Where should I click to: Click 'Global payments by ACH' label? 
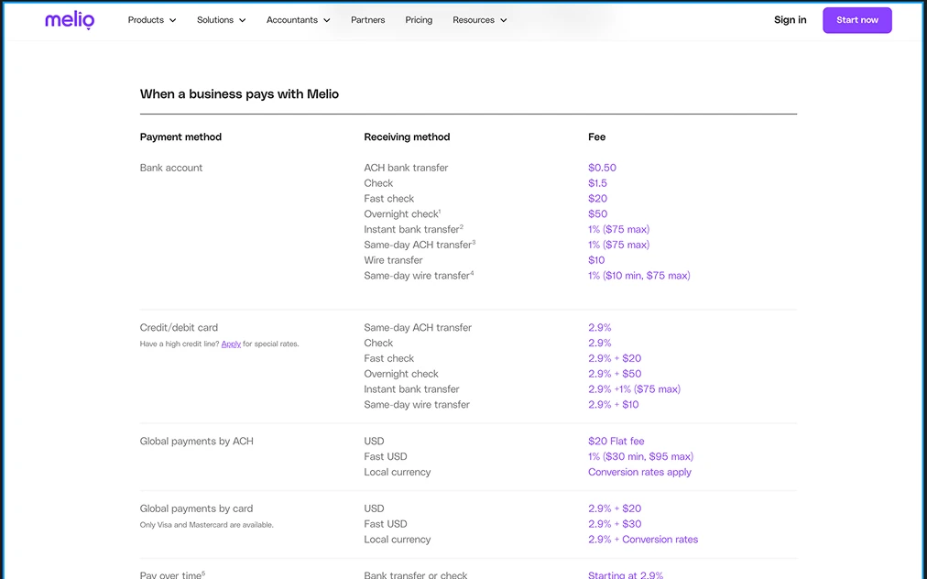coord(196,441)
